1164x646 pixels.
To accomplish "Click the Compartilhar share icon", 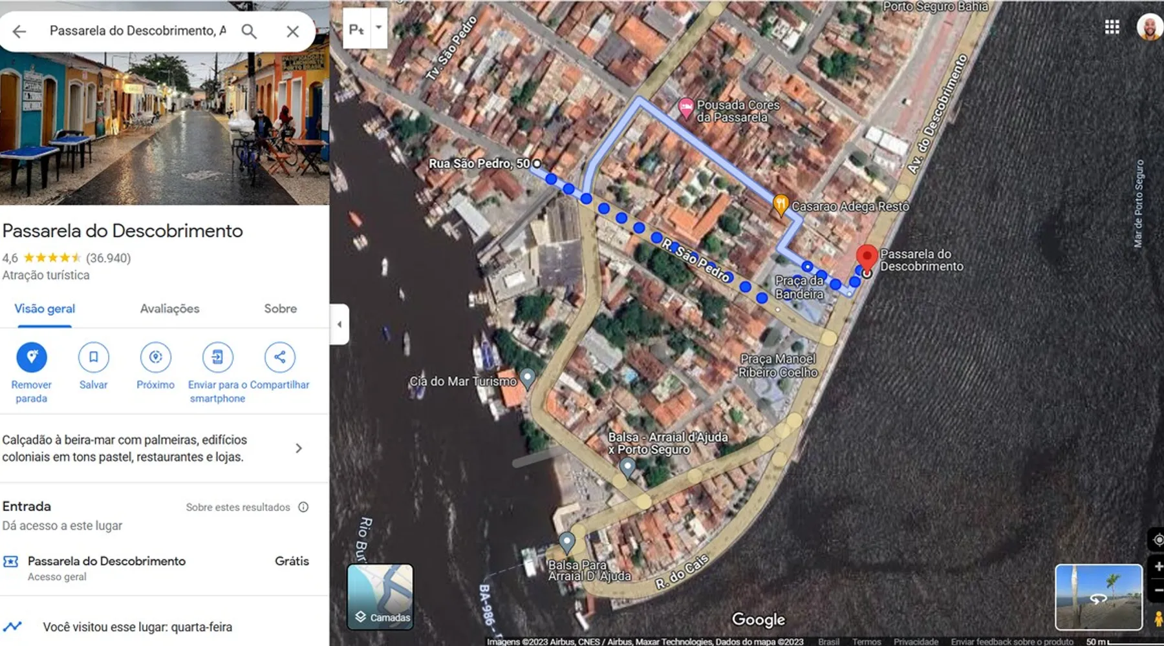I will [279, 357].
